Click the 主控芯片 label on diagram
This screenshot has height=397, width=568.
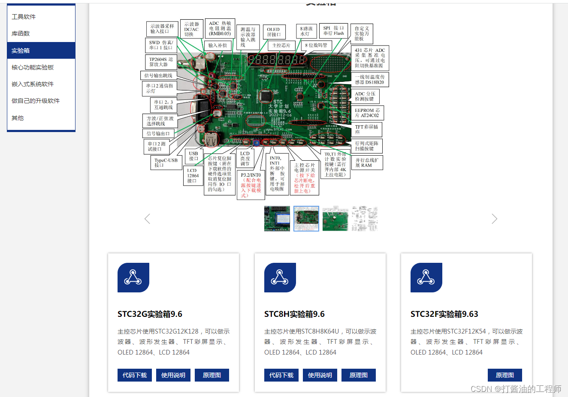click(281, 45)
